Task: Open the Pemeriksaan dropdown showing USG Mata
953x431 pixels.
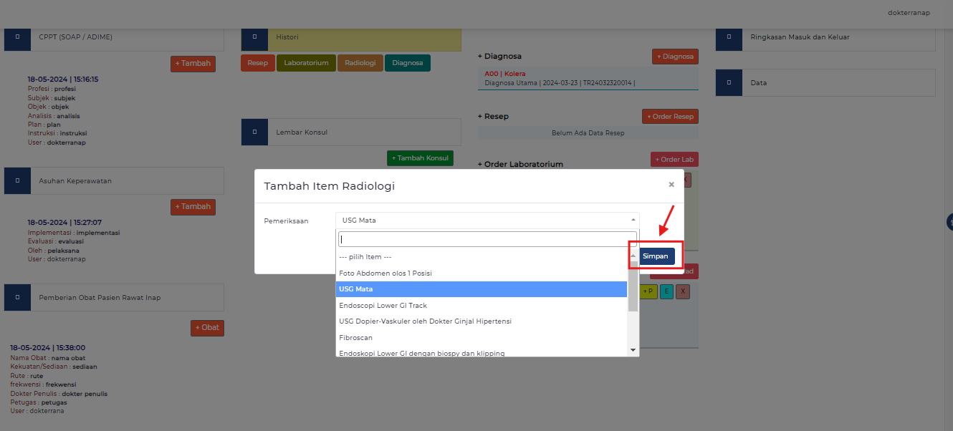Action: (x=487, y=221)
